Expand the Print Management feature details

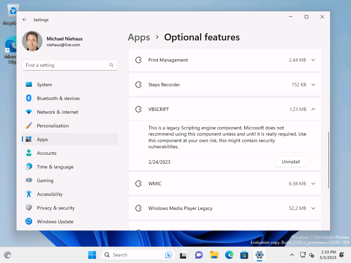[313, 60]
